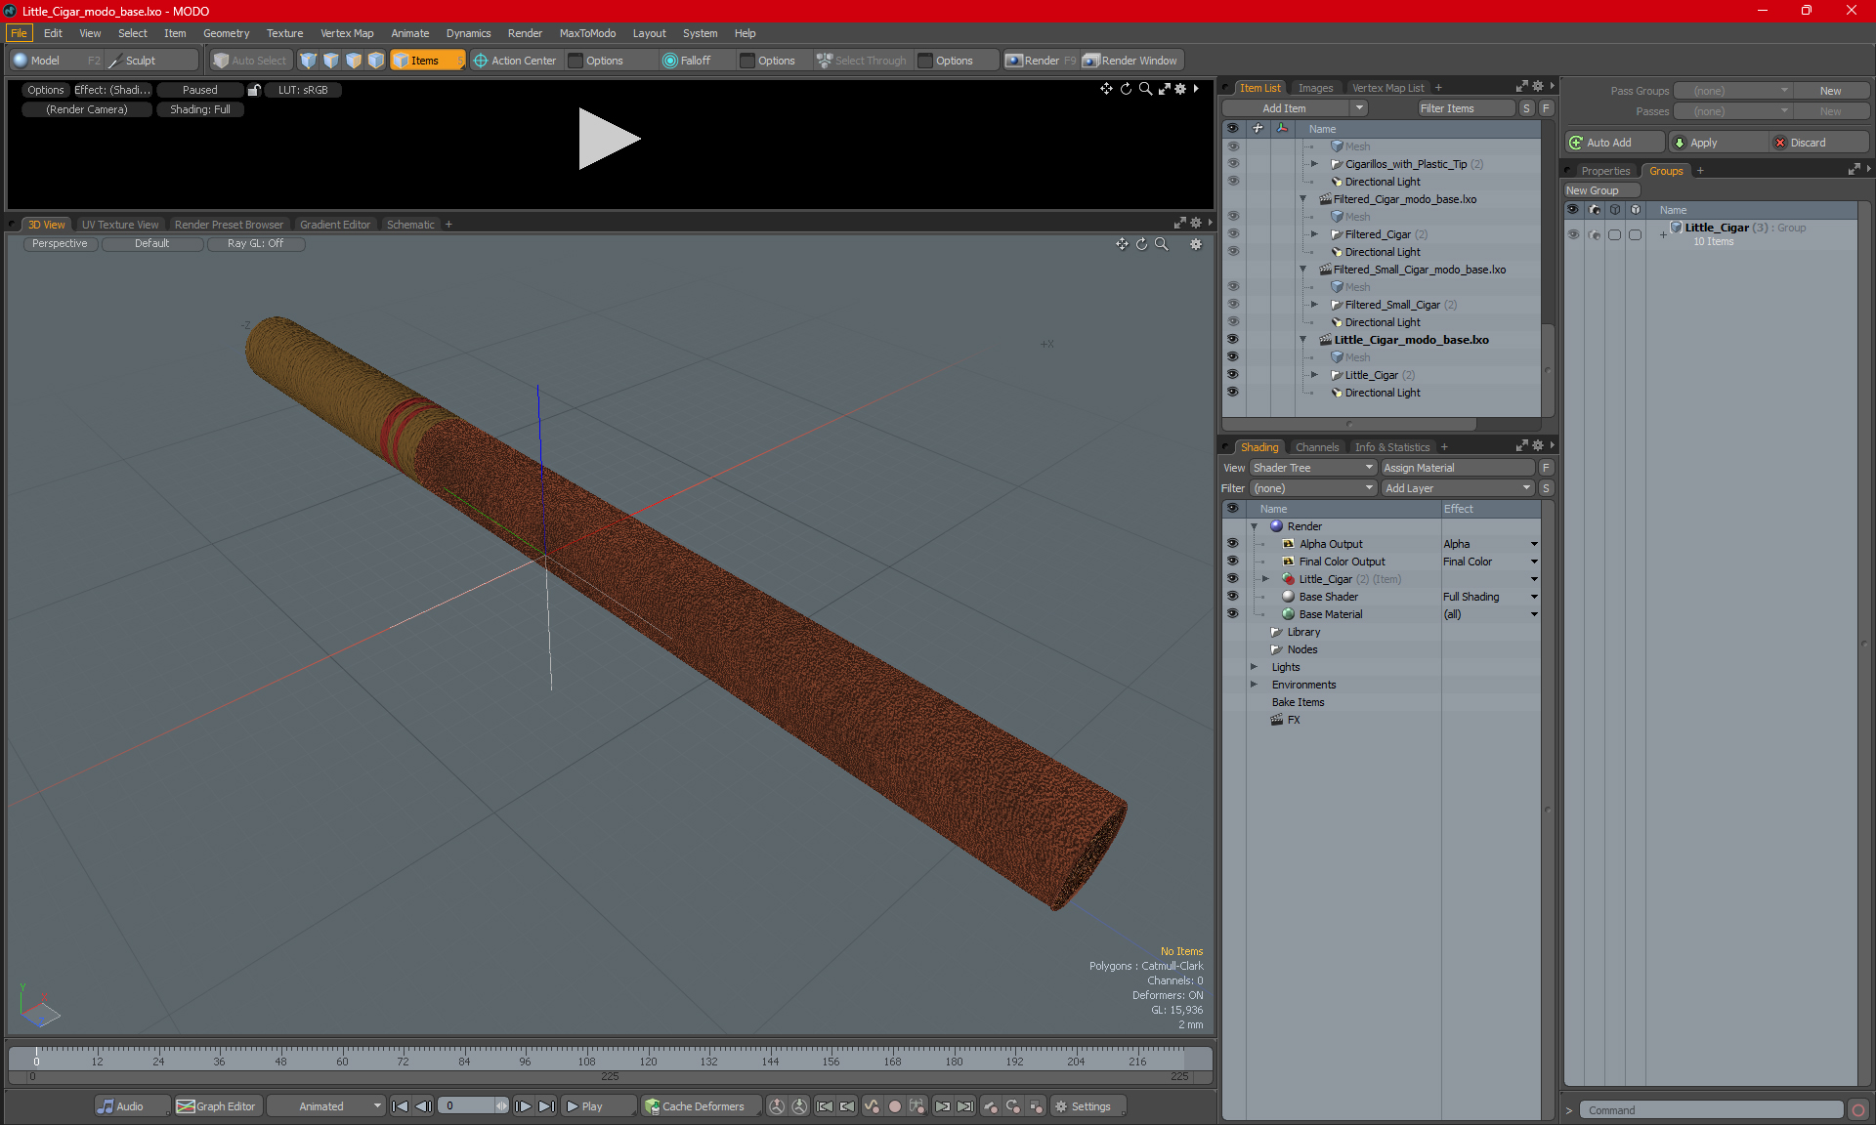Expand Environments in shader tree
Screen dimensions: 1876x1125
(x=1255, y=685)
